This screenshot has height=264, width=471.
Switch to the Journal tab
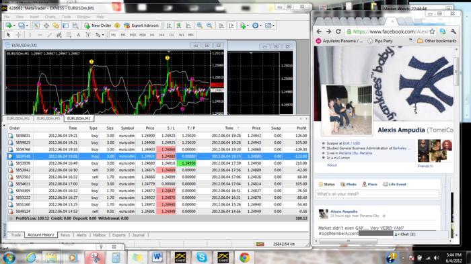point(139,235)
